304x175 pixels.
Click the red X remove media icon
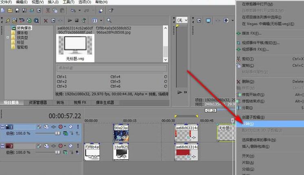click(46, 20)
